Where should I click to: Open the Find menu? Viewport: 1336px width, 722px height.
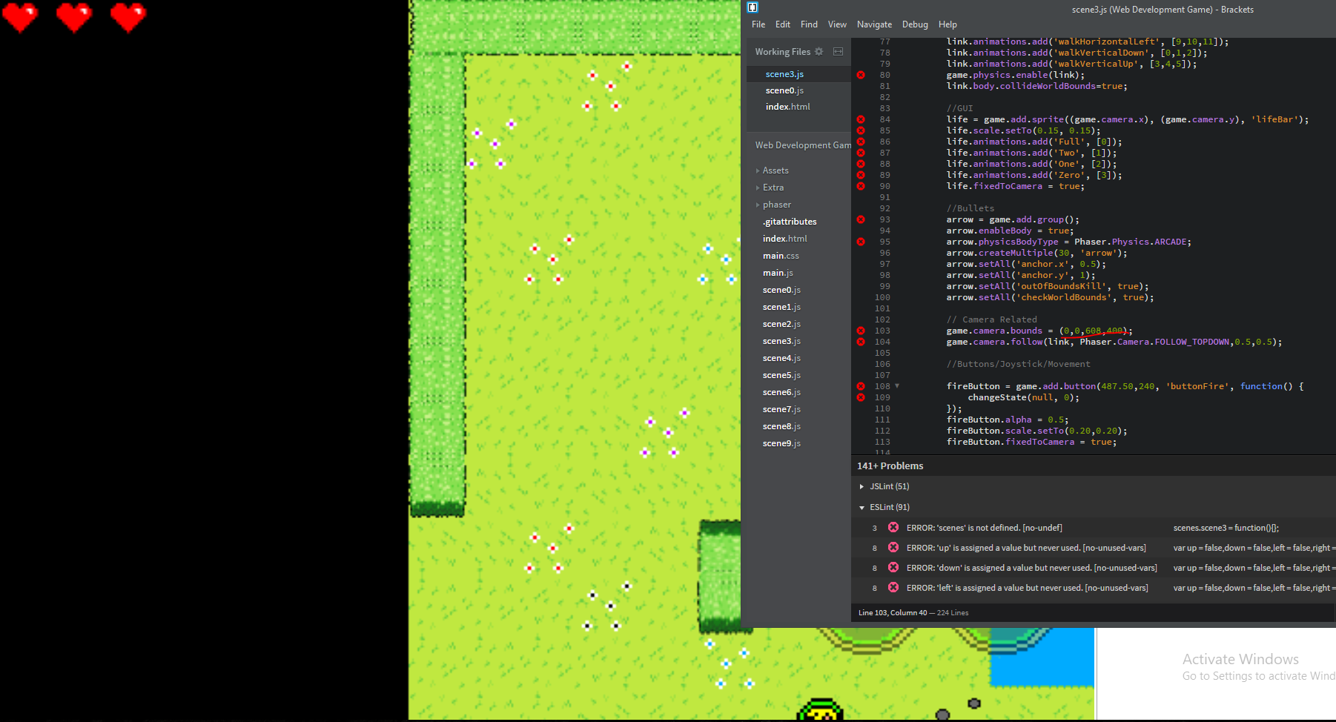(809, 24)
